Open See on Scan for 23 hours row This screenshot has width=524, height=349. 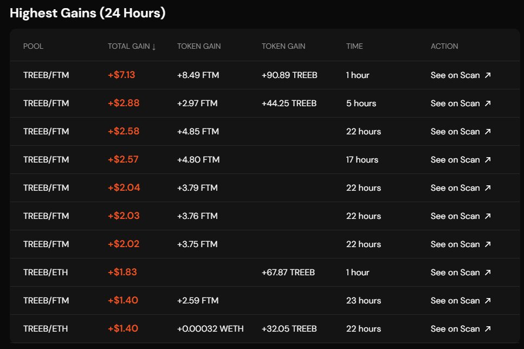(461, 301)
